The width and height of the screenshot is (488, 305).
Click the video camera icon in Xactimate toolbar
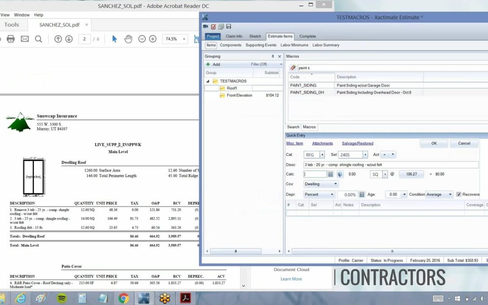point(206,27)
